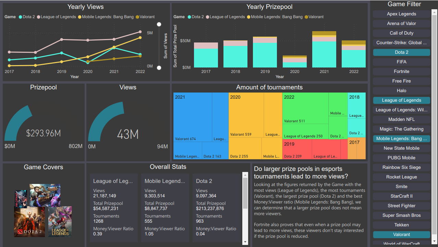Select League of Legends in Prizepool legend

click(x=226, y=17)
